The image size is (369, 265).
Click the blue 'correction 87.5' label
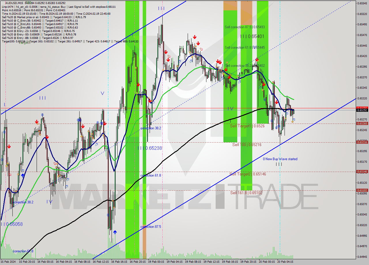click(151, 227)
